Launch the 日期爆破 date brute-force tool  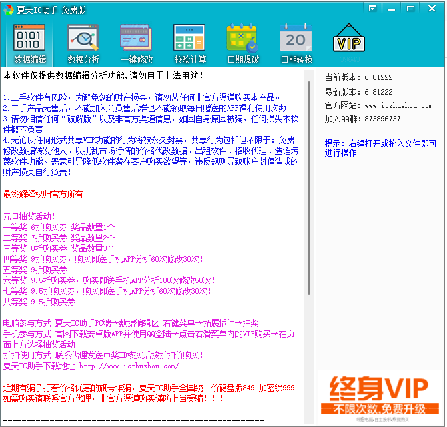pyautogui.click(x=243, y=44)
